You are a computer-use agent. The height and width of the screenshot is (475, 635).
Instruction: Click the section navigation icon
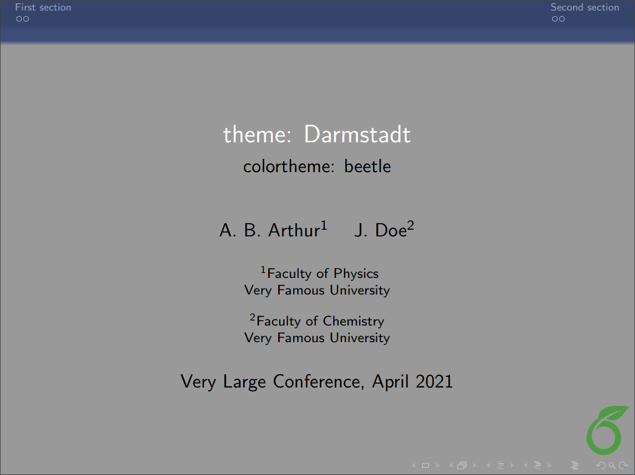(537, 464)
